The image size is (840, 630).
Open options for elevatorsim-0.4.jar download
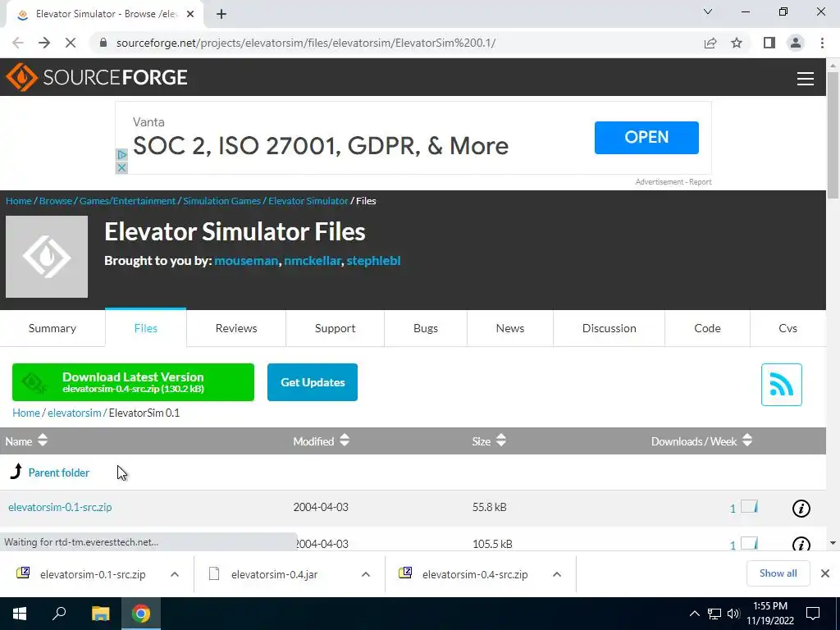tap(366, 574)
